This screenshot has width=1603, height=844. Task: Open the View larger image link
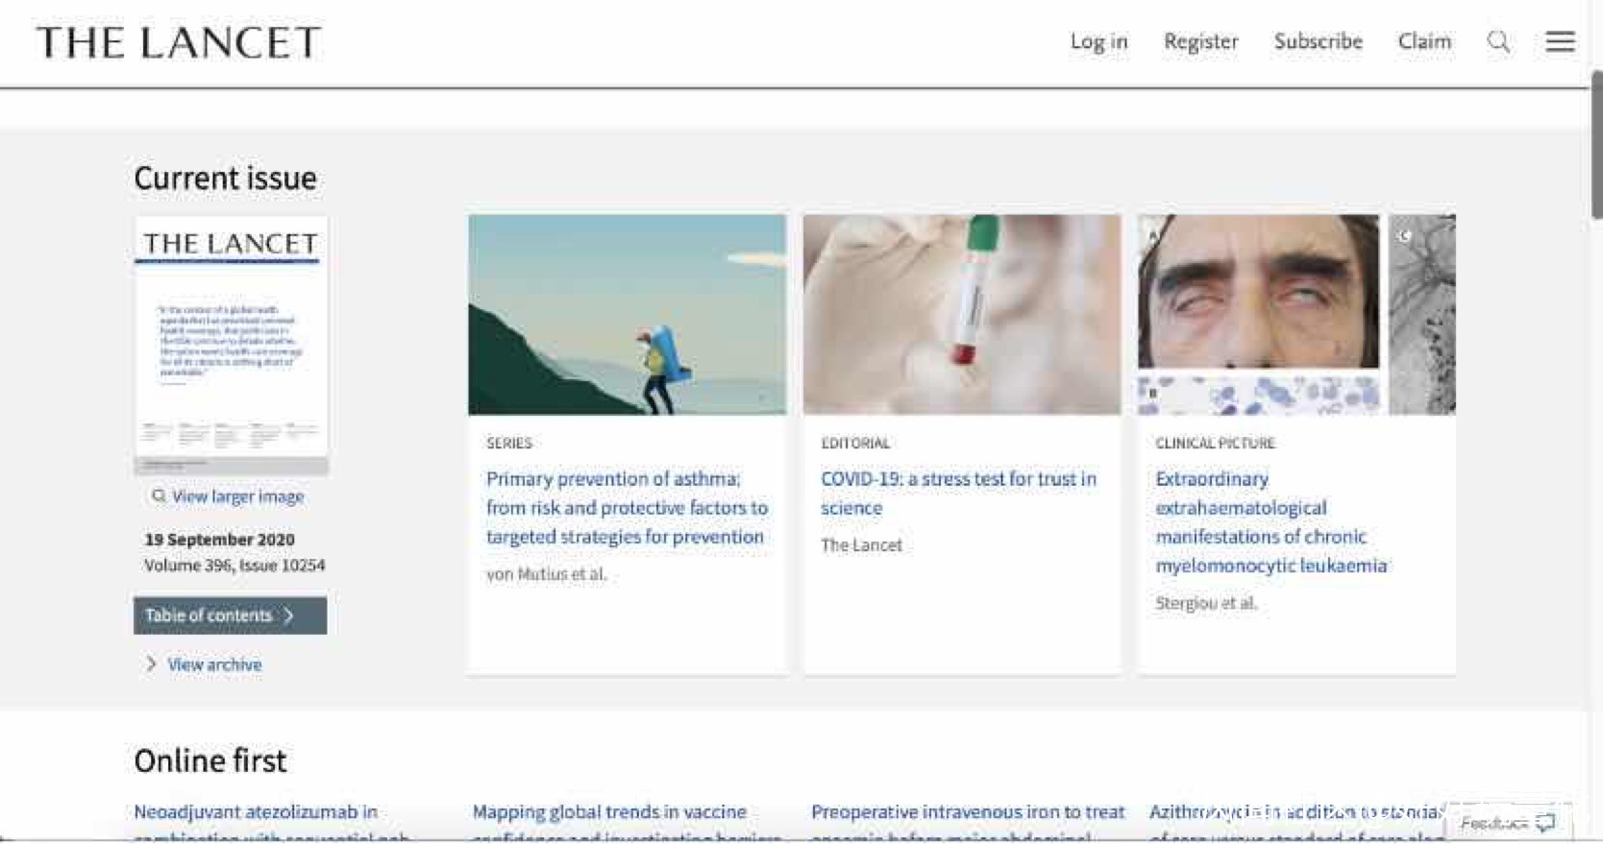[237, 496]
